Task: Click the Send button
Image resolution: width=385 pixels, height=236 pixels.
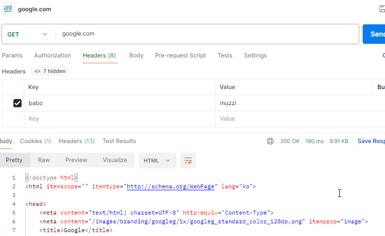Action: point(374,34)
